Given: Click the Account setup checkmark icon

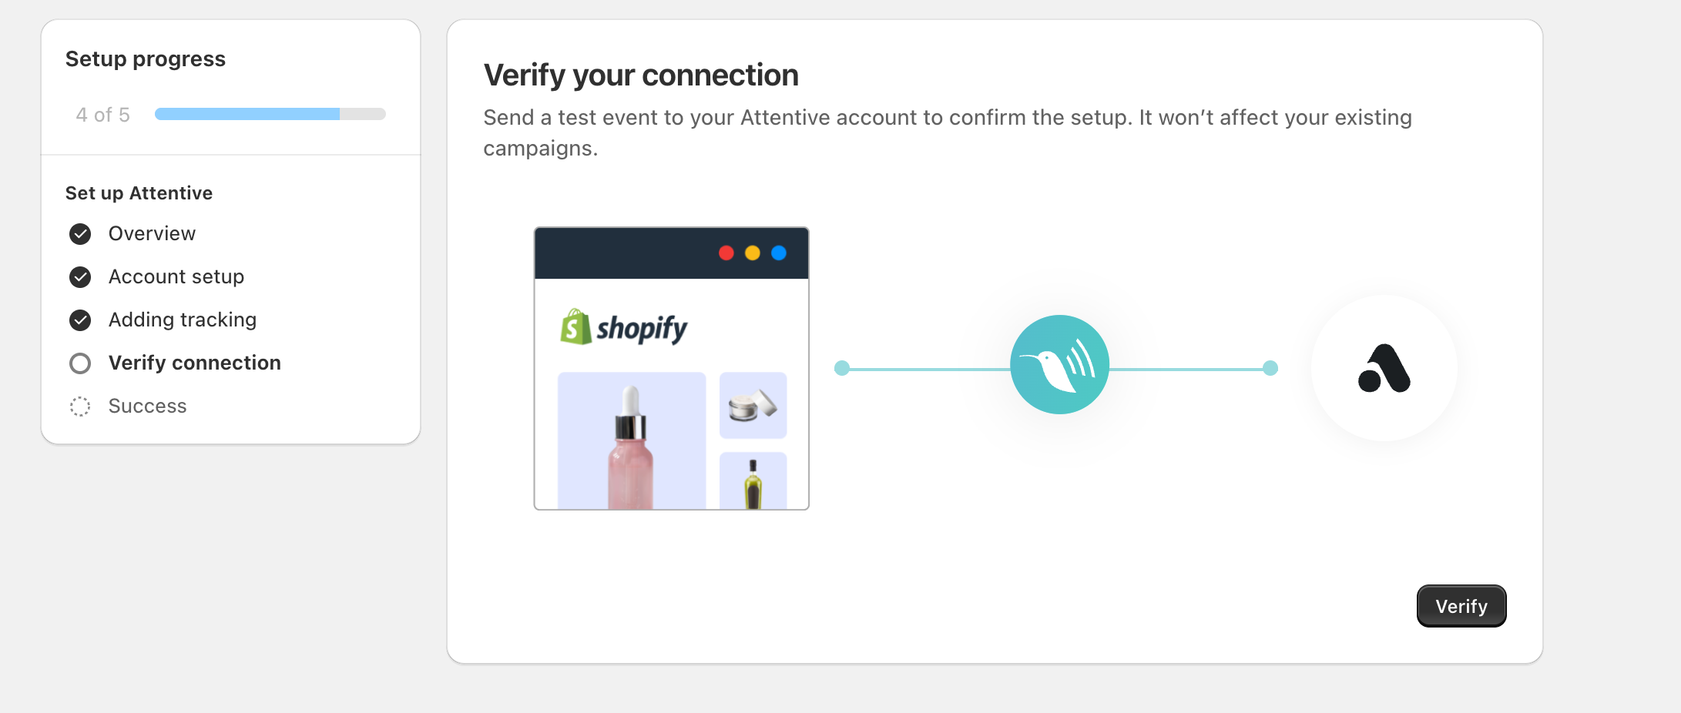Looking at the screenshot, I should click(80, 277).
